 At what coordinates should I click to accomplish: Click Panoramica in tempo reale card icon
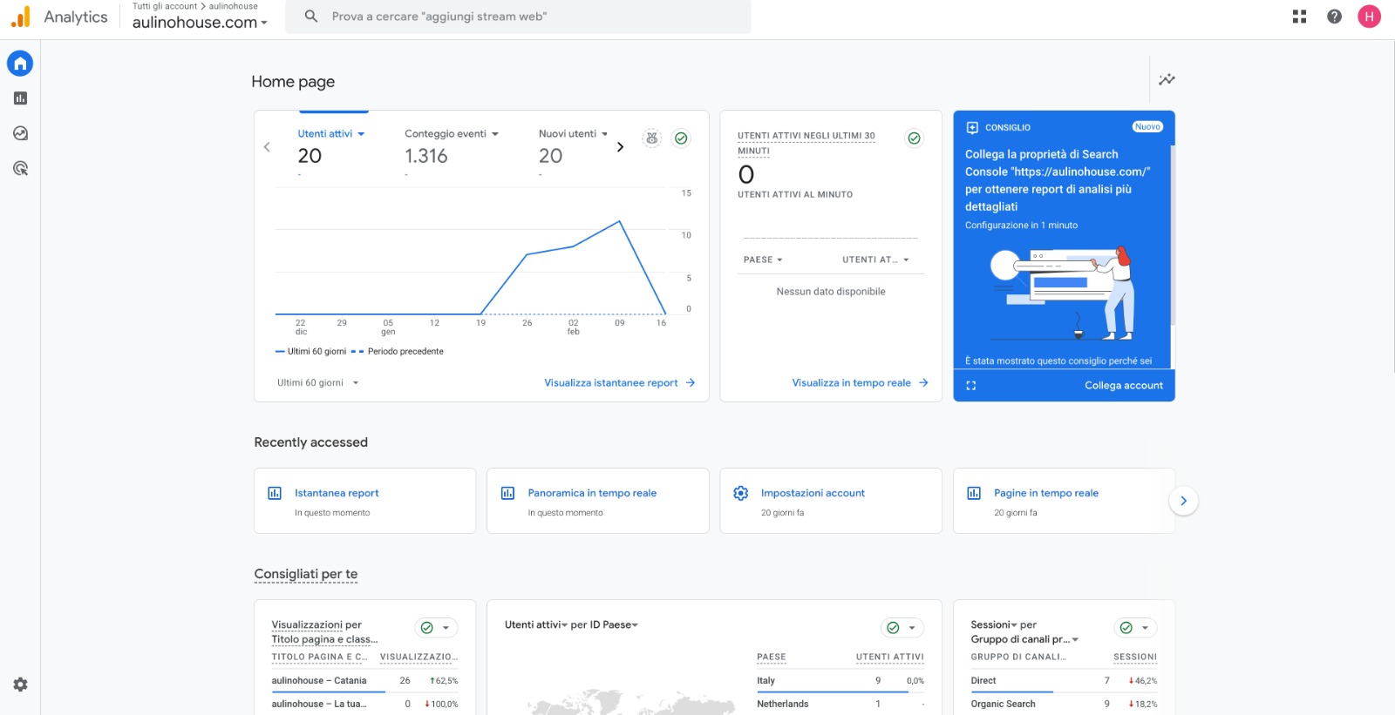click(x=507, y=493)
